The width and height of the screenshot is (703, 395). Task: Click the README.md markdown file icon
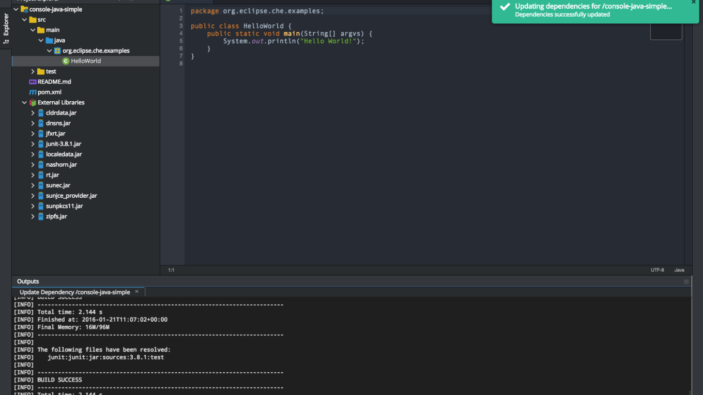[x=33, y=82]
